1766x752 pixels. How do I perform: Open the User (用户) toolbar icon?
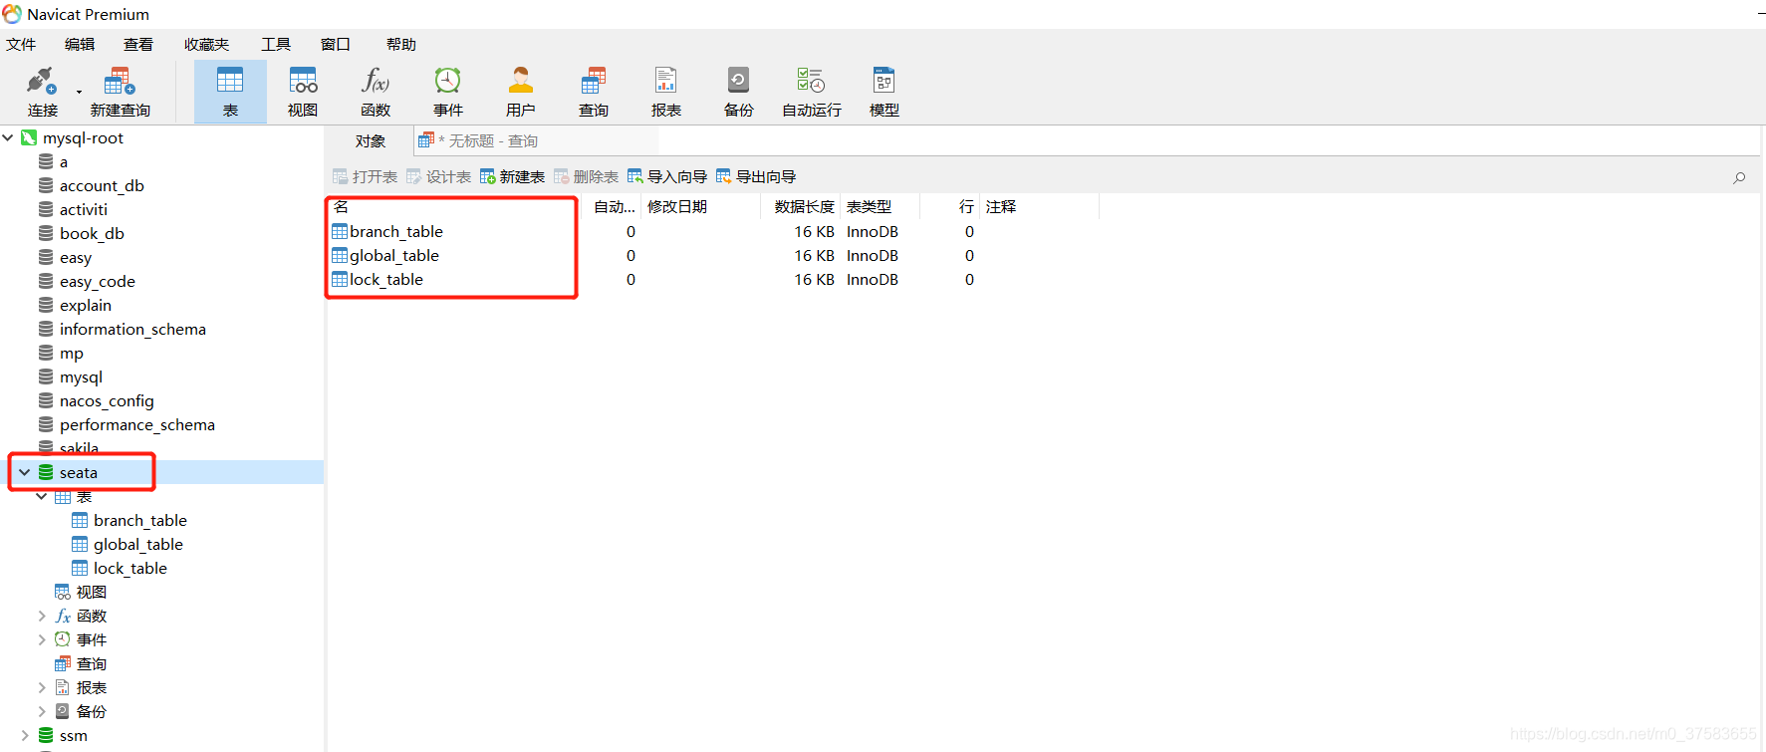point(521,81)
